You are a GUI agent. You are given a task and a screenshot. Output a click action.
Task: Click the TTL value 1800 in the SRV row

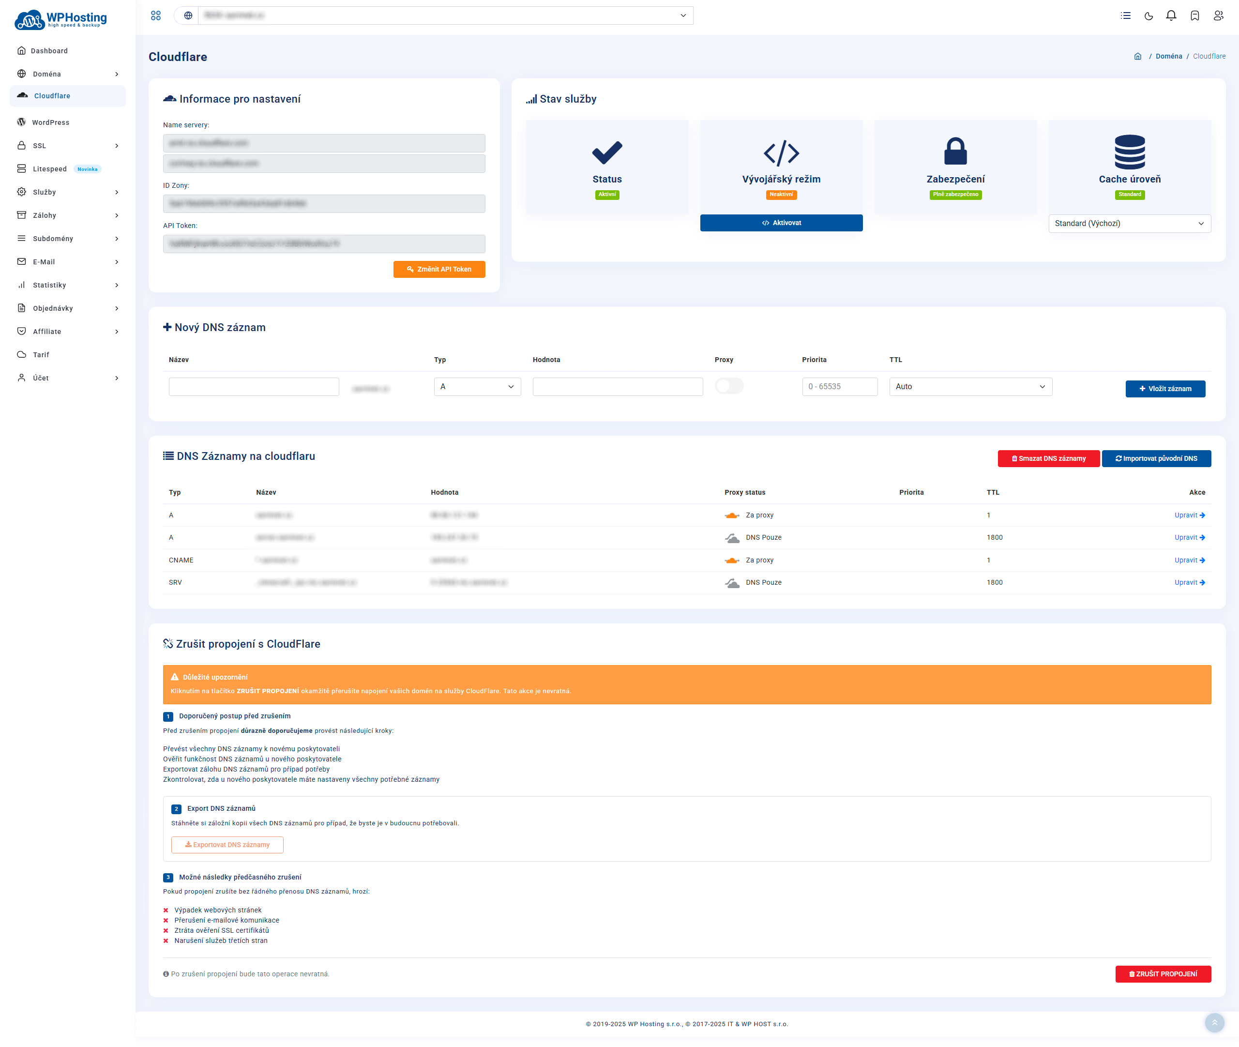[995, 583]
